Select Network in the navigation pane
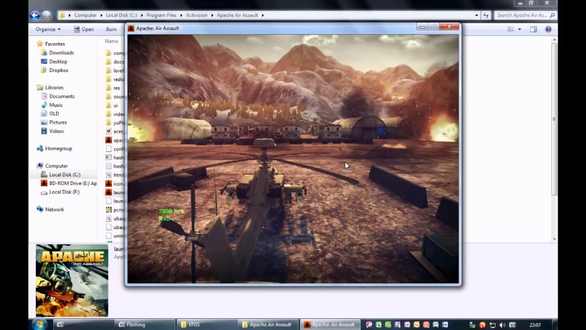 pyautogui.click(x=54, y=209)
